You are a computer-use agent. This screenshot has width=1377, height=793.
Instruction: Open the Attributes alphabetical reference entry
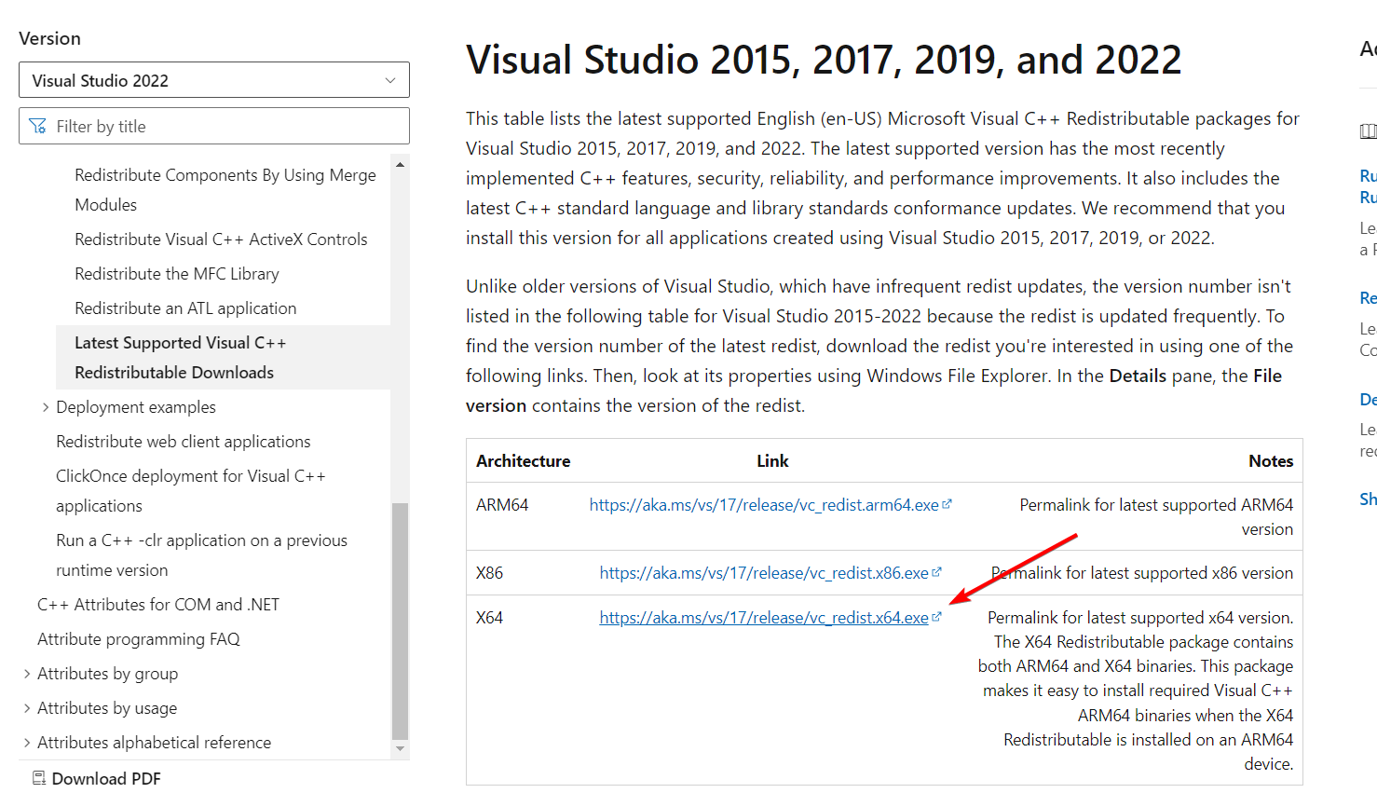pyautogui.click(x=155, y=743)
